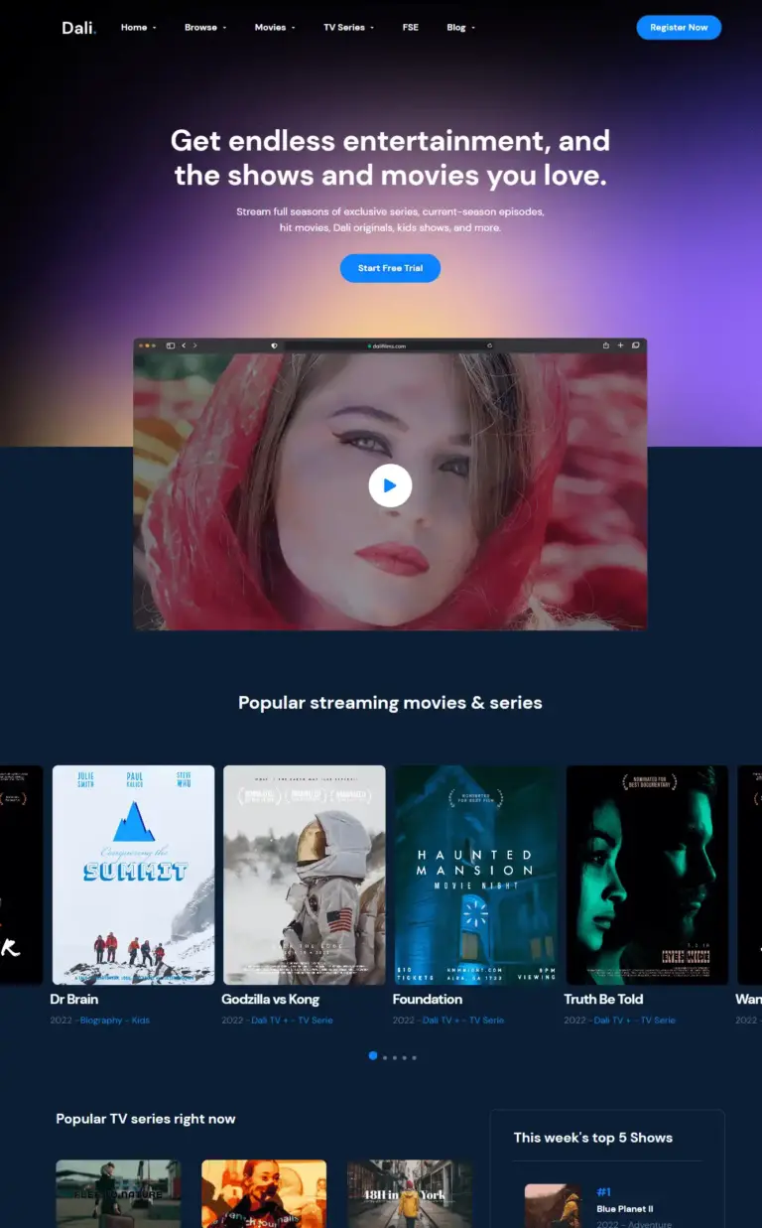Viewport: 762px width, 1228px height.
Task: Open the Godzilla vs Kong title link
Action: [x=270, y=1000]
